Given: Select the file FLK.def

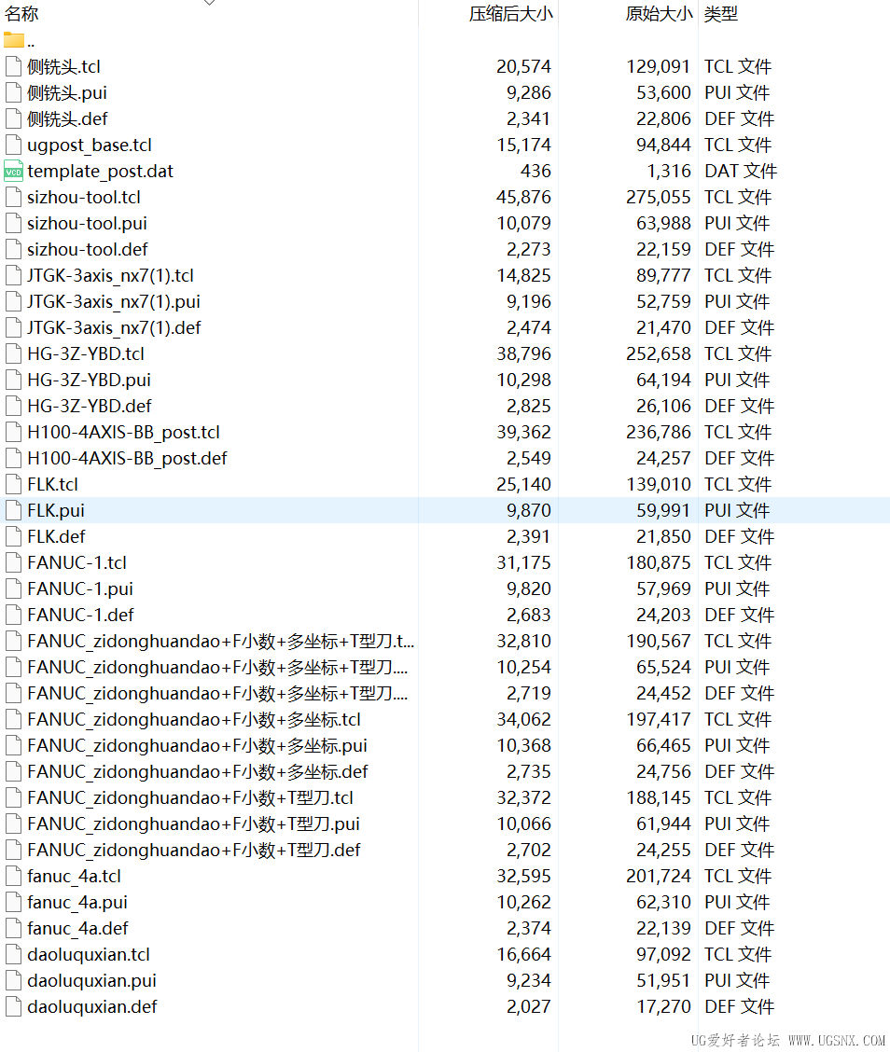Looking at the screenshot, I should 56,537.
